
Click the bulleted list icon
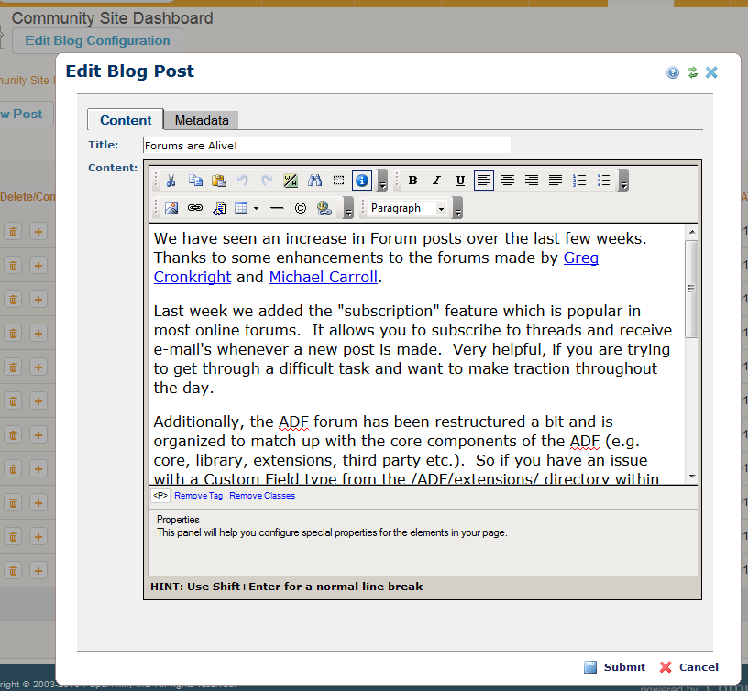pos(603,181)
